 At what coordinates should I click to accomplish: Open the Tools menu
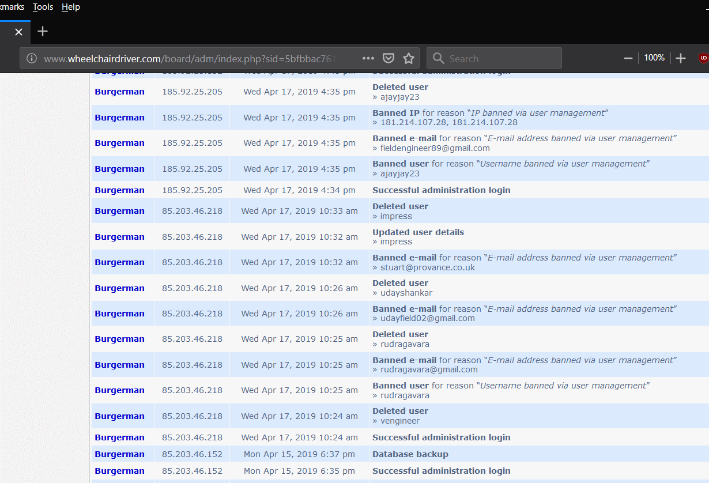coord(43,7)
